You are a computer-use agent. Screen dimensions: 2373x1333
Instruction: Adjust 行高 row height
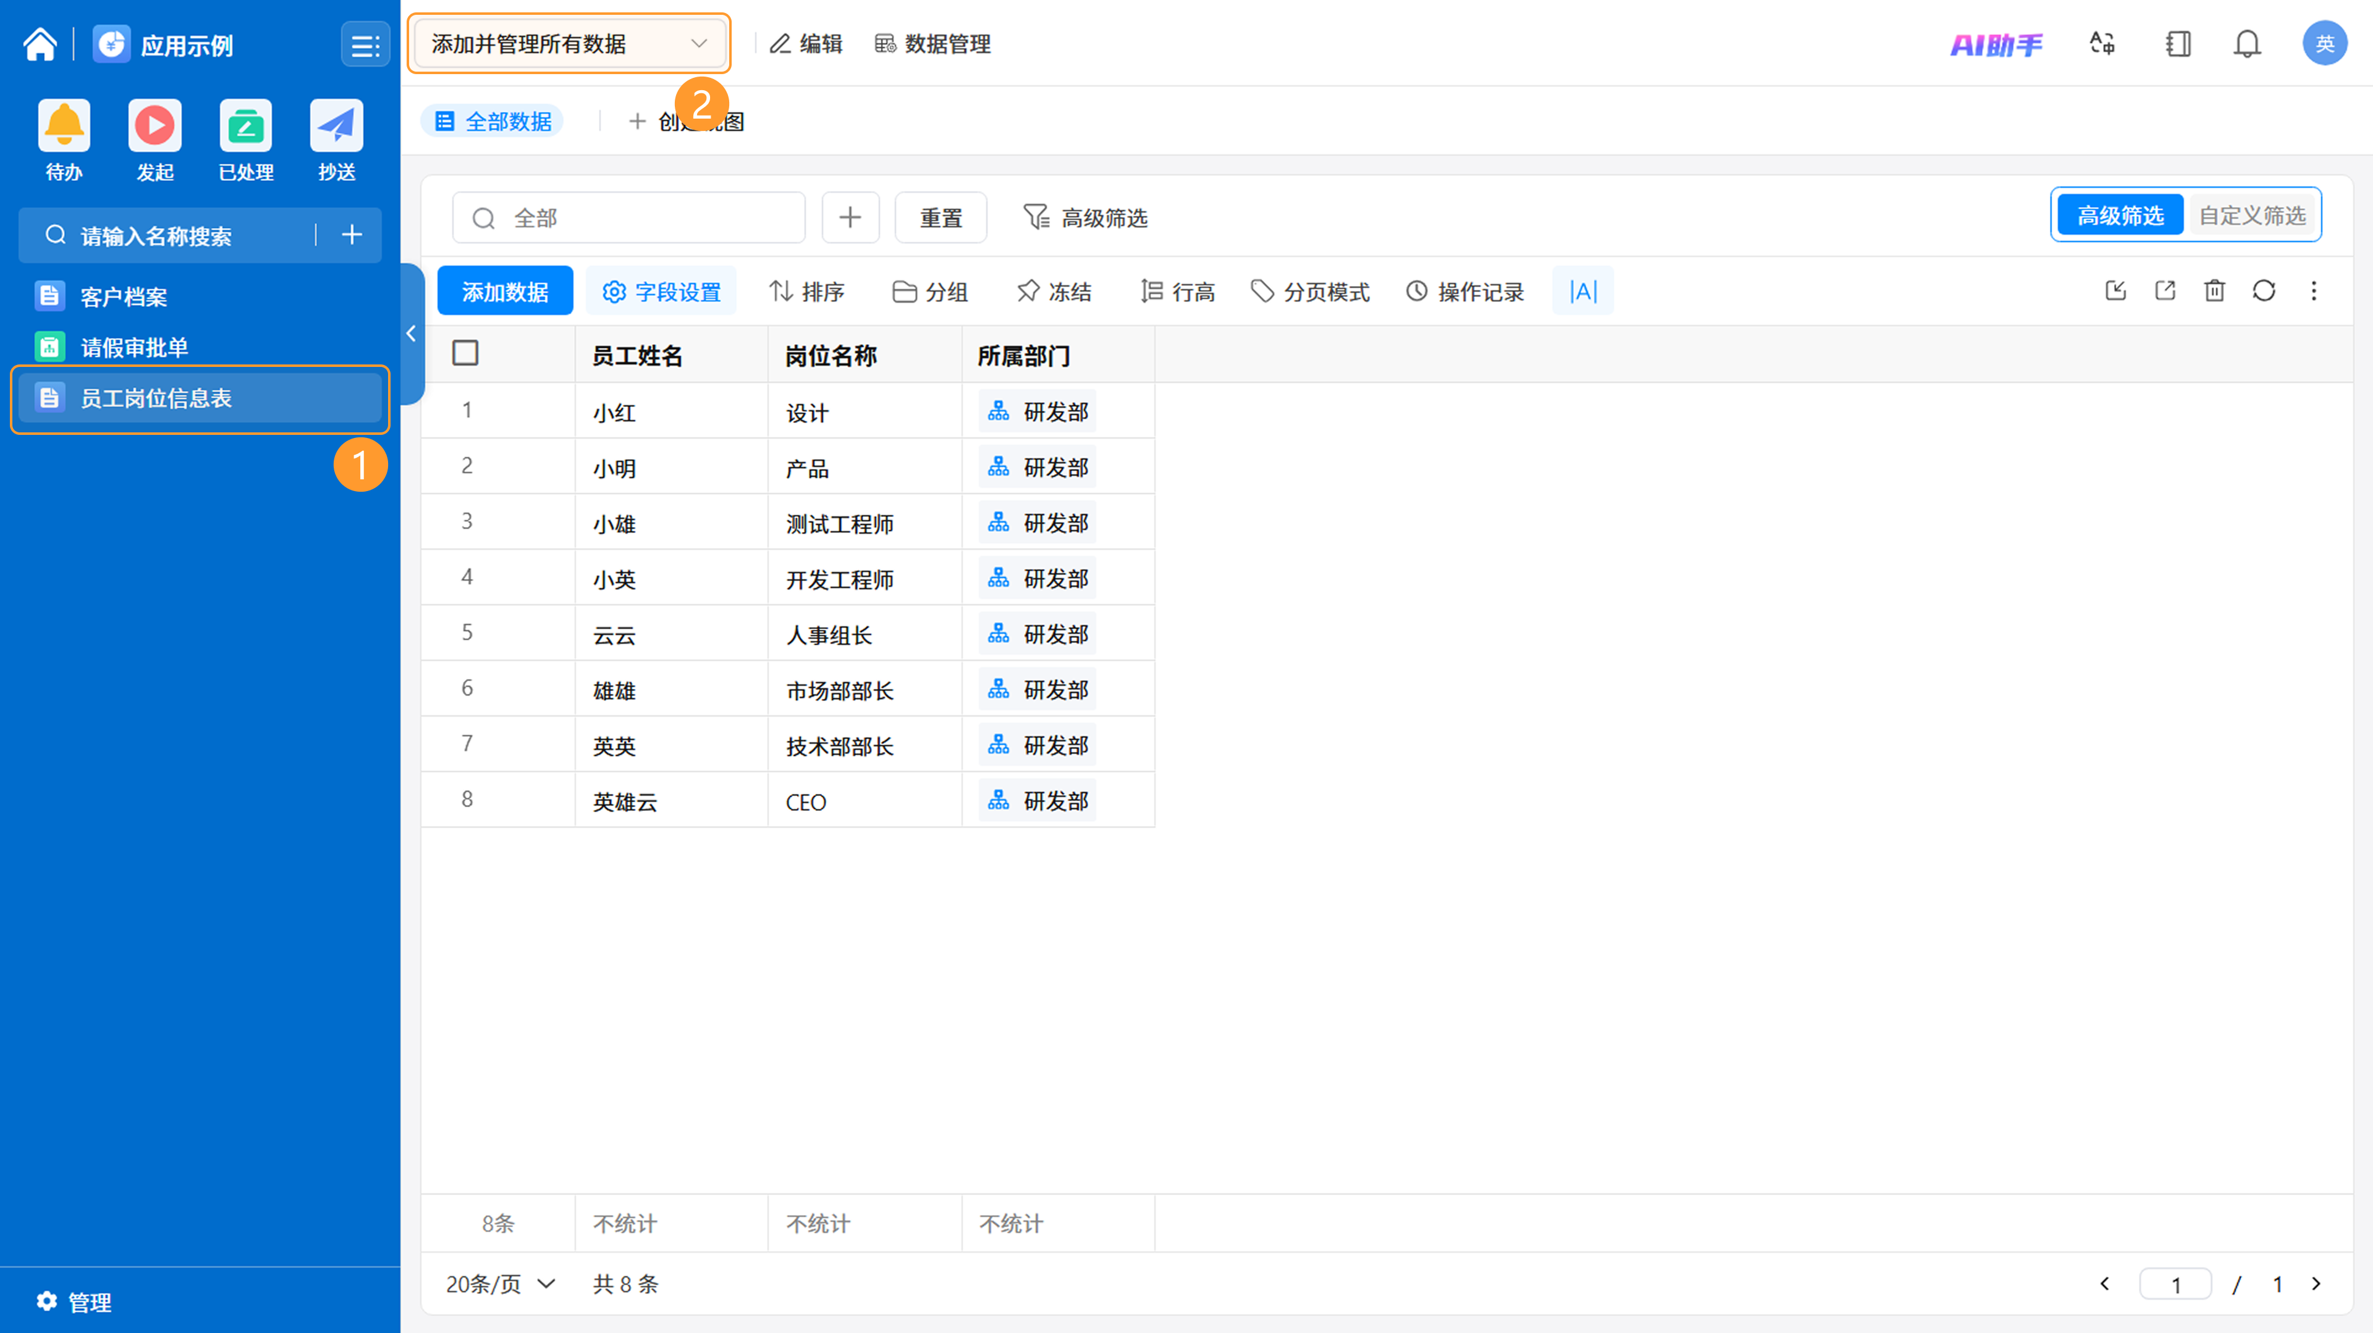point(1177,291)
